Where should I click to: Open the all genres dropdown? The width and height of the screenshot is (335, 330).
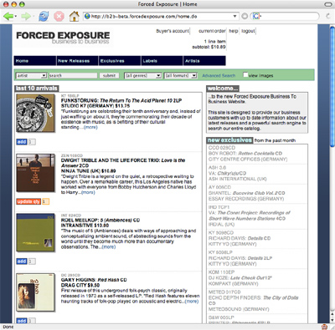[142, 75]
